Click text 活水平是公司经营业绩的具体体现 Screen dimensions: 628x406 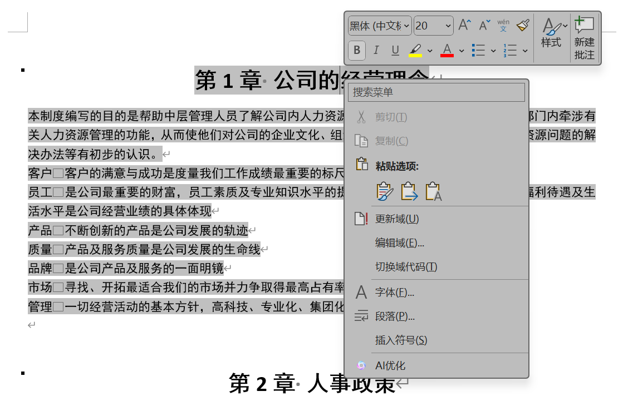(x=120, y=211)
